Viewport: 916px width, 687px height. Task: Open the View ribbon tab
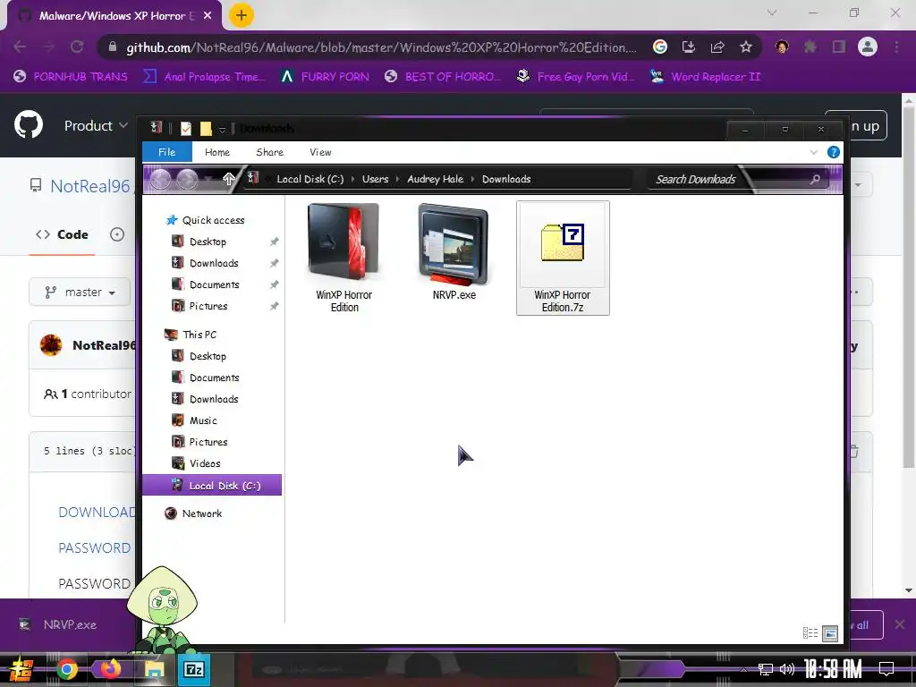click(x=320, y=152)
